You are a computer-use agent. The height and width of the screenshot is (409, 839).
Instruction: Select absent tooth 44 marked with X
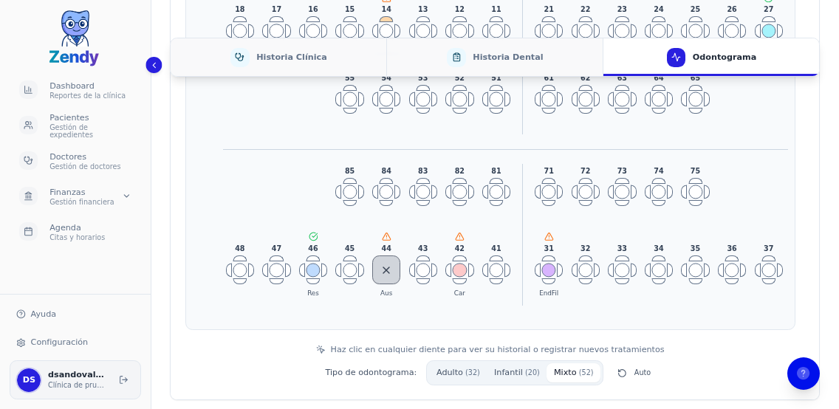click(x=386, y=270)
